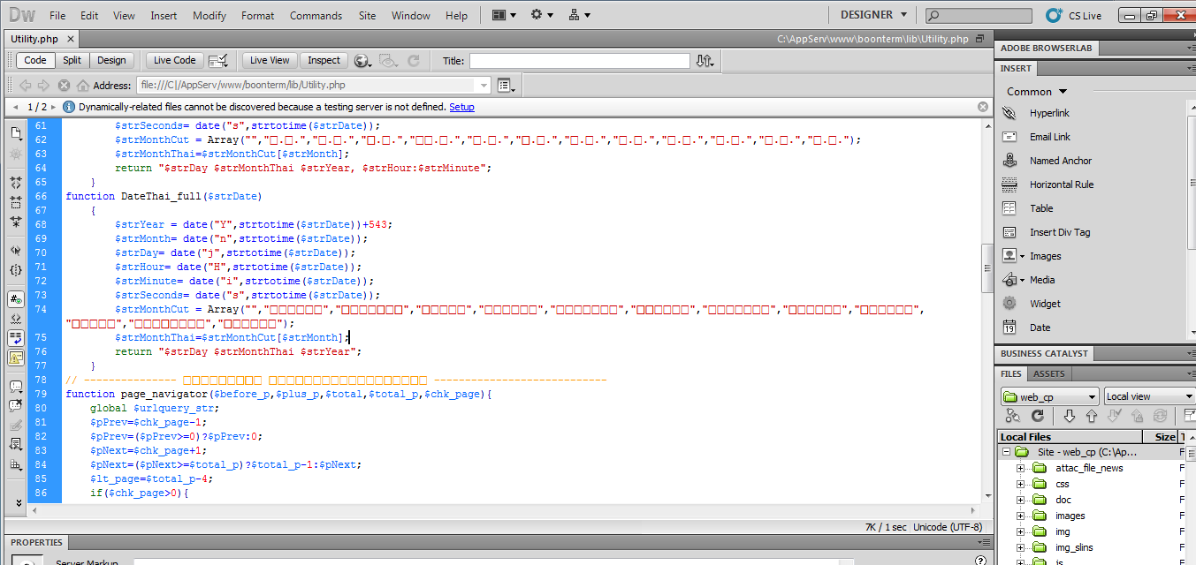Viewport: 1196px width, 565px height.
Task: Insert a Hyperlink from Insert panel
Action: [x=1049, y=113]
